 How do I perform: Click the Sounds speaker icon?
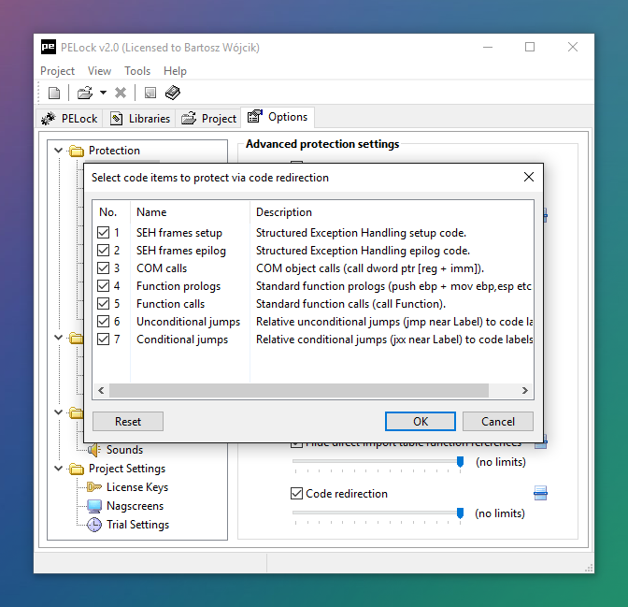94,450
